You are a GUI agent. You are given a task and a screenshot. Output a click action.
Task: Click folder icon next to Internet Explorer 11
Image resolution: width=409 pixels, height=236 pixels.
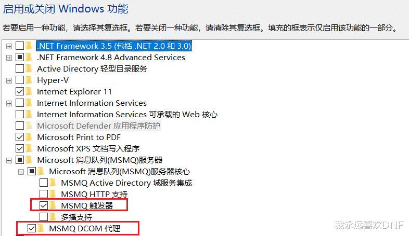tap(29, 92)
